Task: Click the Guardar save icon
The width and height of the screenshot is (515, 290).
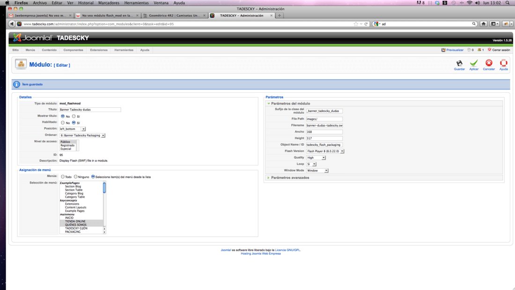Action: [x=459, y=63]
